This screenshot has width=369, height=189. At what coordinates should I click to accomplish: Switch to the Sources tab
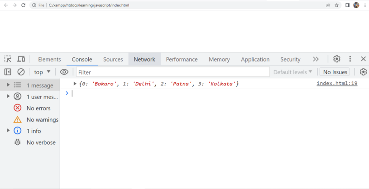pos(113,59)
